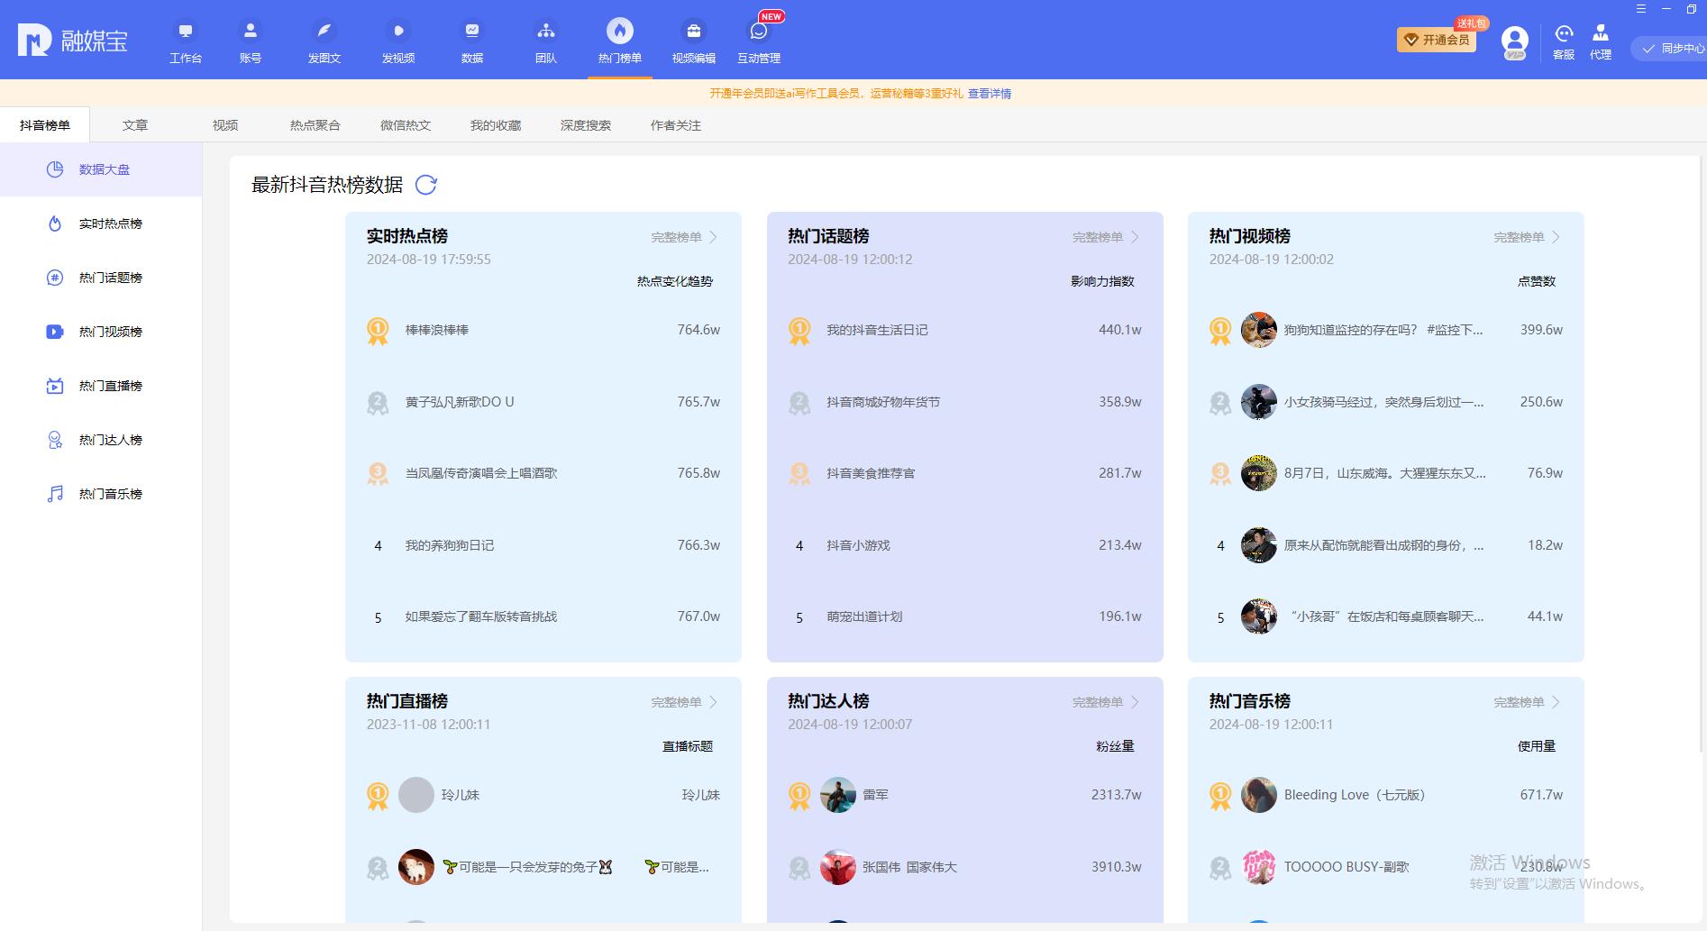Open the 客服 customer service icon

click(x=1563, y=39)
